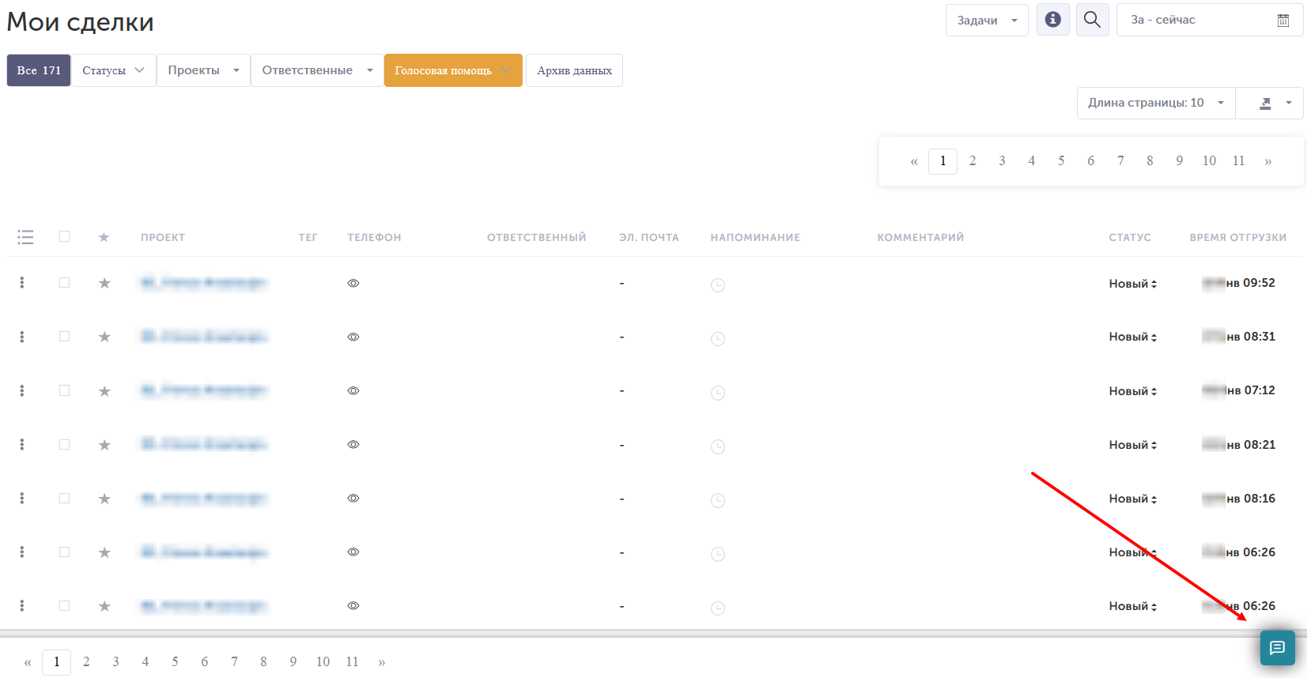Open the Длина страницы: 10 dropdown

point(1156,103)
